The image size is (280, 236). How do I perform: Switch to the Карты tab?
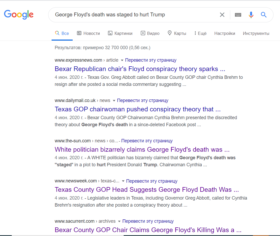tap(177, 33)
